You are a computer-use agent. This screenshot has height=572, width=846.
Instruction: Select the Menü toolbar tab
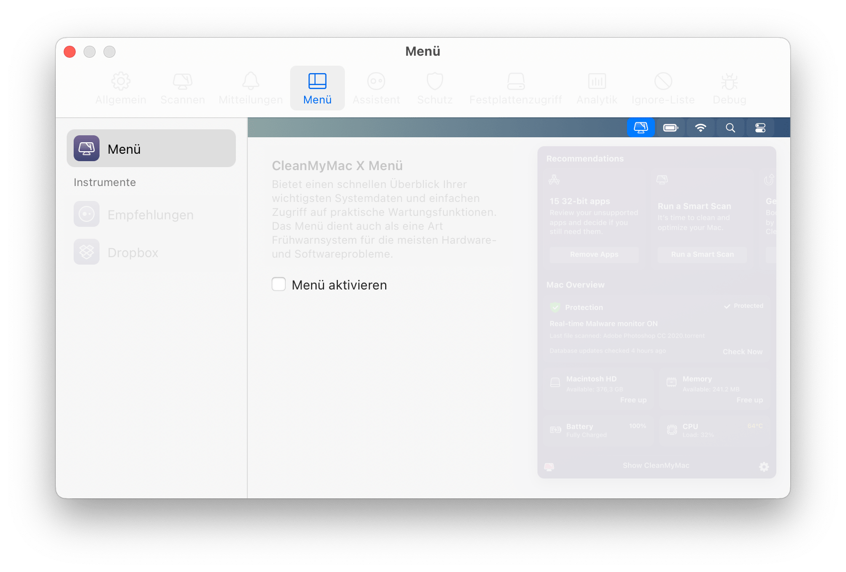(317, 88)
